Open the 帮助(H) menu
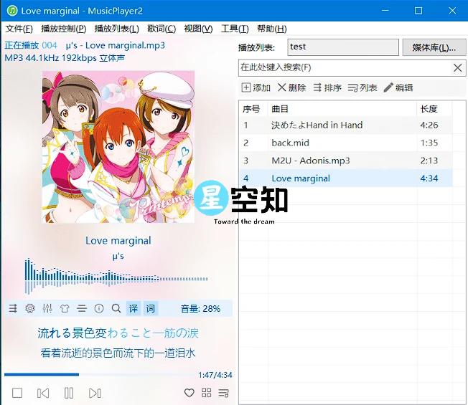This screenshot has height=405, width=468. pos(271,29)
